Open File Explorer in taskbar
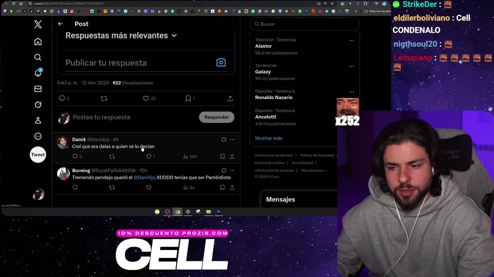 pyautogui.click(x=208, y=212)
